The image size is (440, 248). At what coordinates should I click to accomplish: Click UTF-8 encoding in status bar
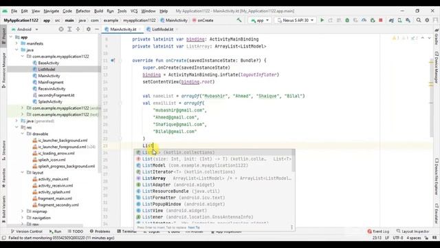point(397,238)
